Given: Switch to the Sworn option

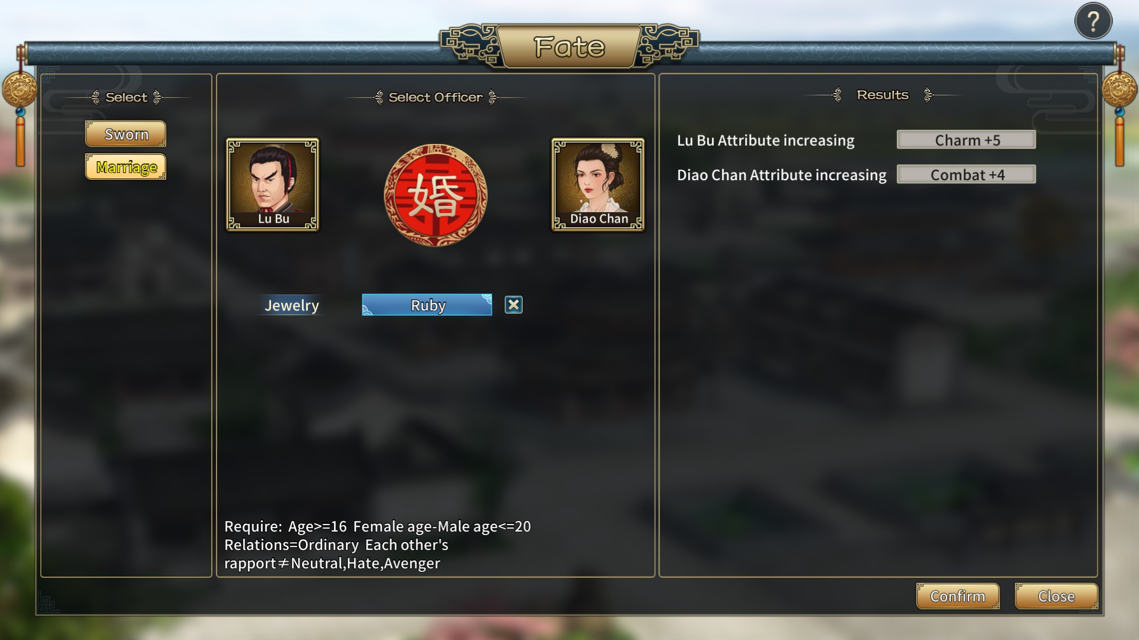Looking at the screenshot, I should 126,134.
